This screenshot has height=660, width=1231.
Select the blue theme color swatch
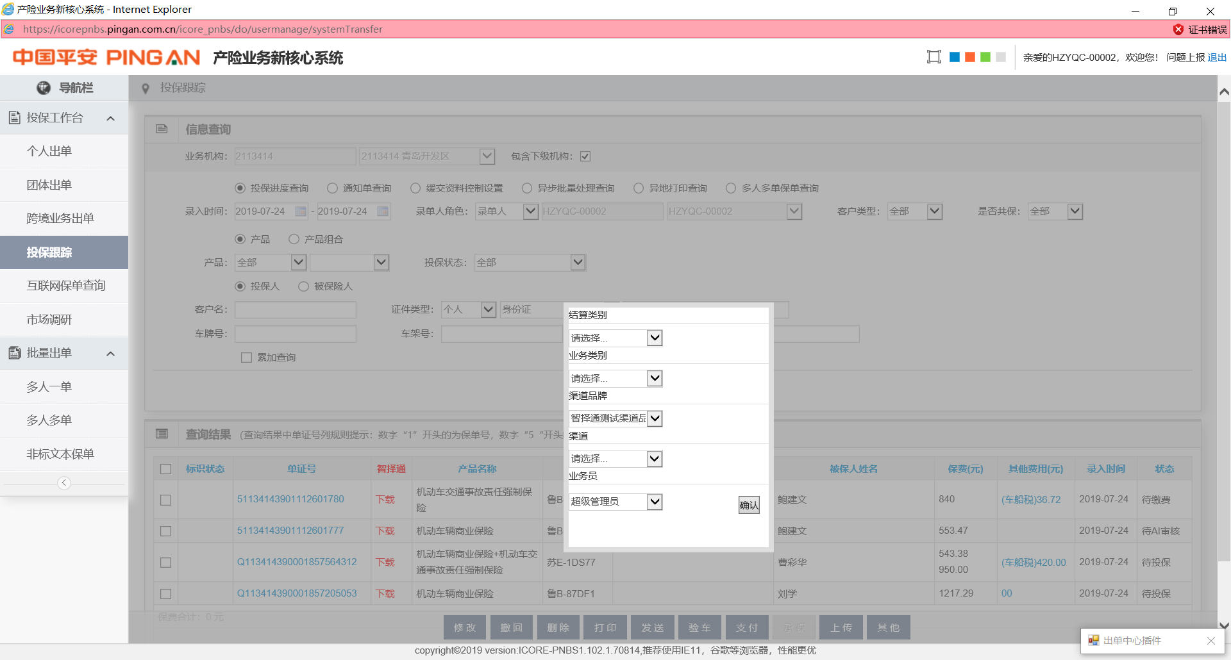(x=954, y=57)
